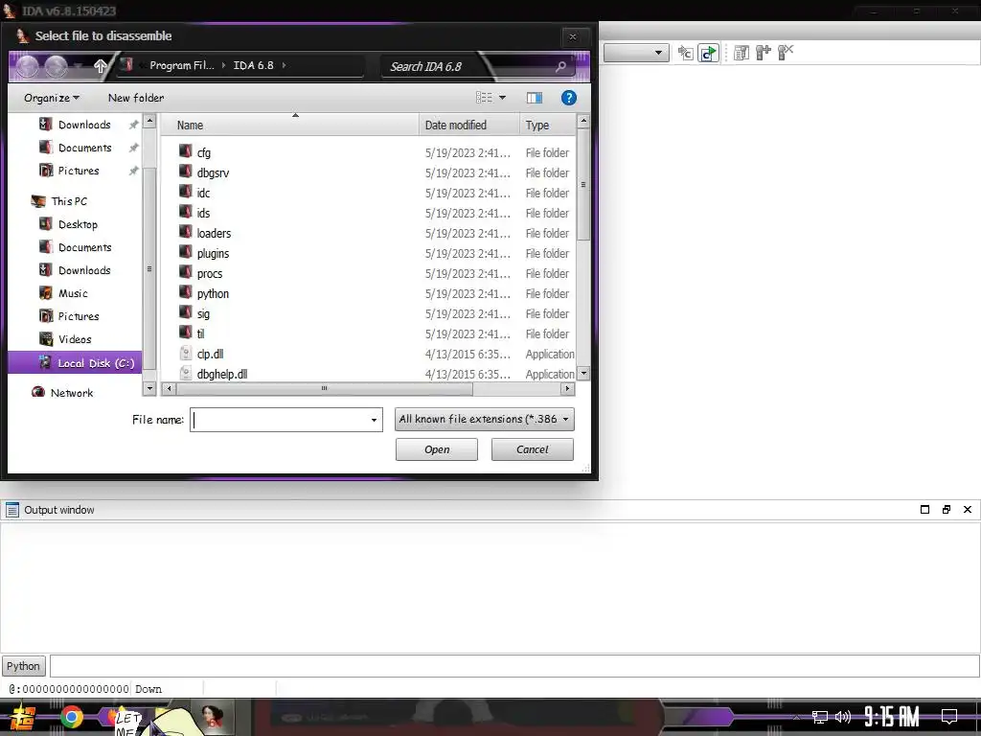The height and width of the screenshot is (736, 981).
Task: Sort files by Name column
Action: point(289,126)
